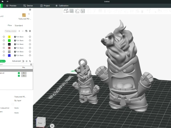Screen dimensions: 171x128
Task: Arrange all objects using toolbar icon
Action: (83, 11)
